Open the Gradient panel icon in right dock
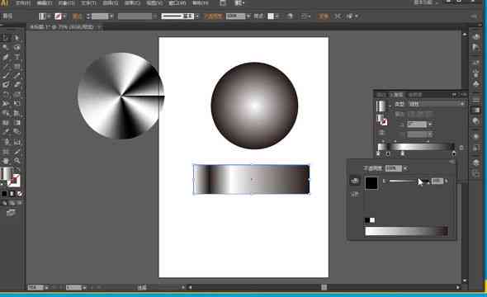This screenshot has height=297, width=487. tap(475, 111)
